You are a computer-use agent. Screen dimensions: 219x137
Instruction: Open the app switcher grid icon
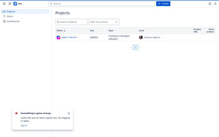click(9, 4)
